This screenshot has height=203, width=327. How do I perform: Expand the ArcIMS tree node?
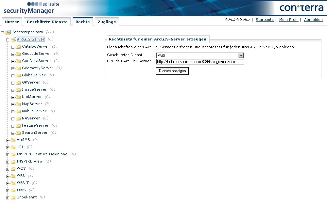[8, 140]
